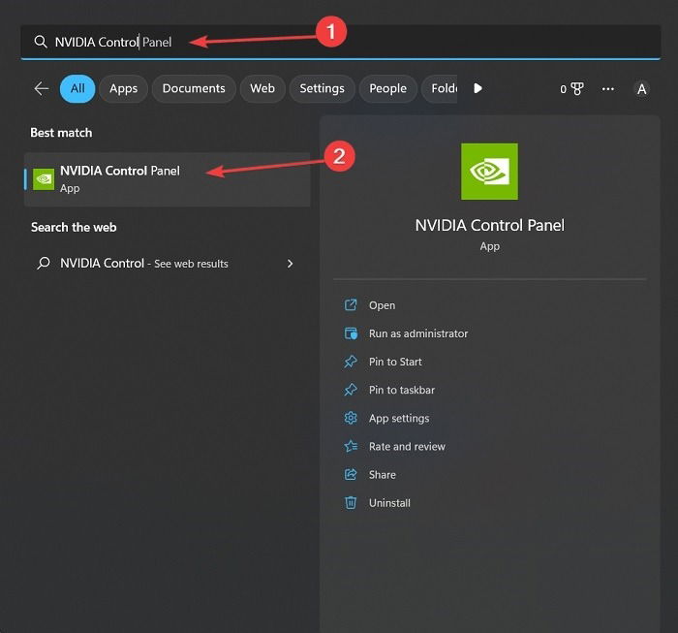Choose Run as administrator

click(418, 333)
